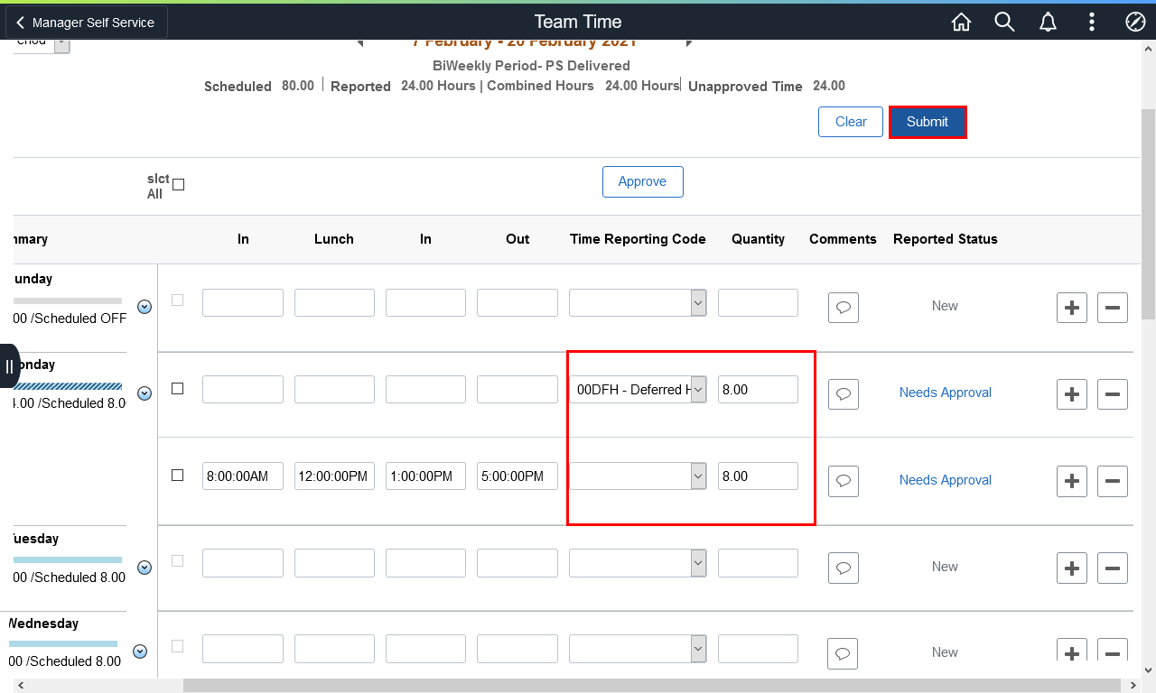Viewport: 1156px width, 693px height.
Task: Expand the Wednesday summary chevron
Action: tap(140, 651)
